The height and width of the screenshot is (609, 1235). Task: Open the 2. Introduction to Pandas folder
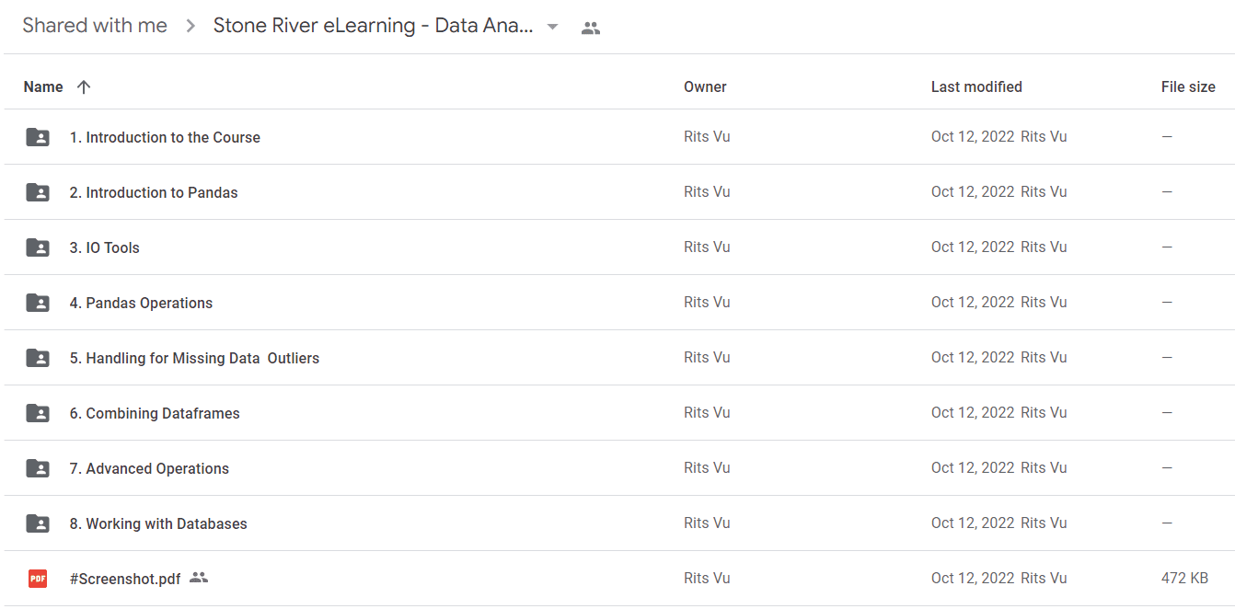tap(154, 192)
